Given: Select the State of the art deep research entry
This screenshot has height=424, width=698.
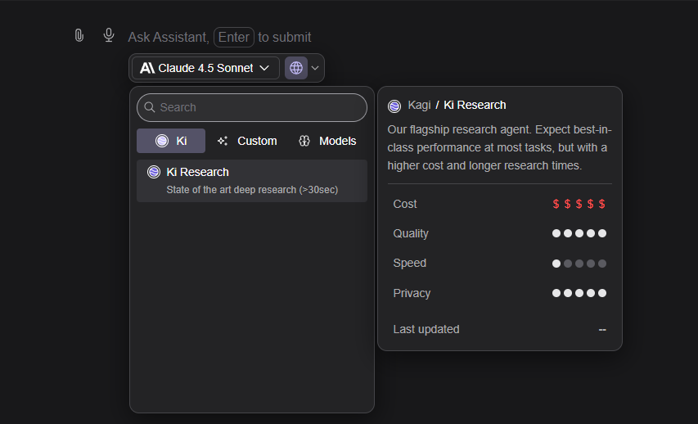Looking at the screenshot, I should (251, 181).
